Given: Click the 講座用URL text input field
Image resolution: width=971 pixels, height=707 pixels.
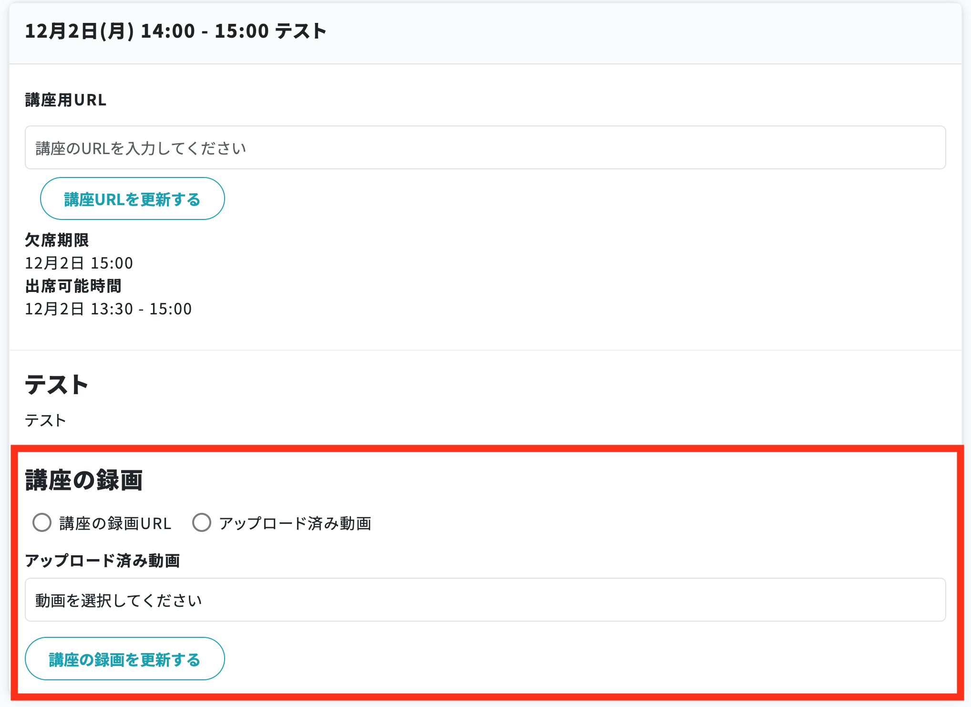Looking at the screenshot, I should coord(485,148).
